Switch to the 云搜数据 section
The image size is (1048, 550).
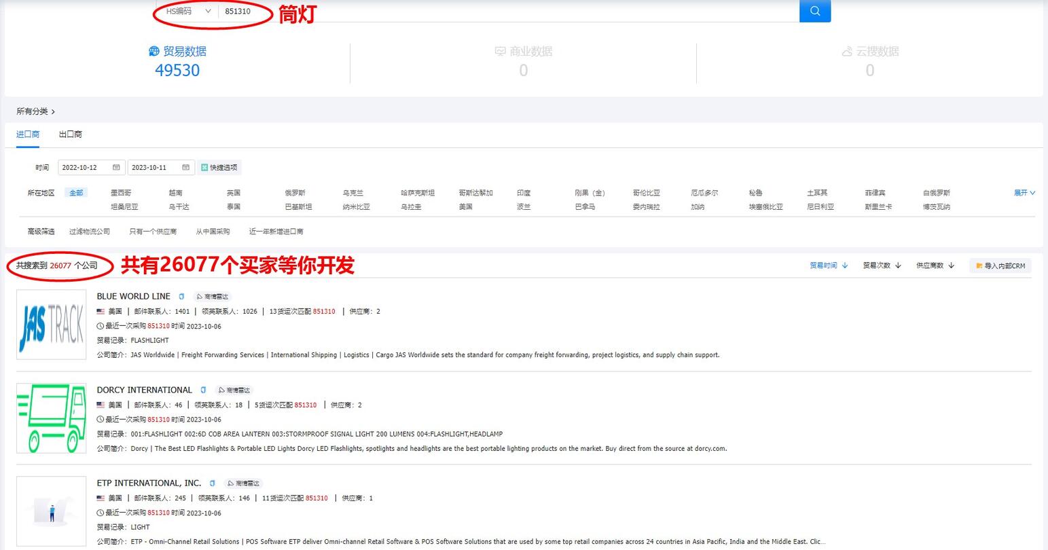tap(870, 52)
